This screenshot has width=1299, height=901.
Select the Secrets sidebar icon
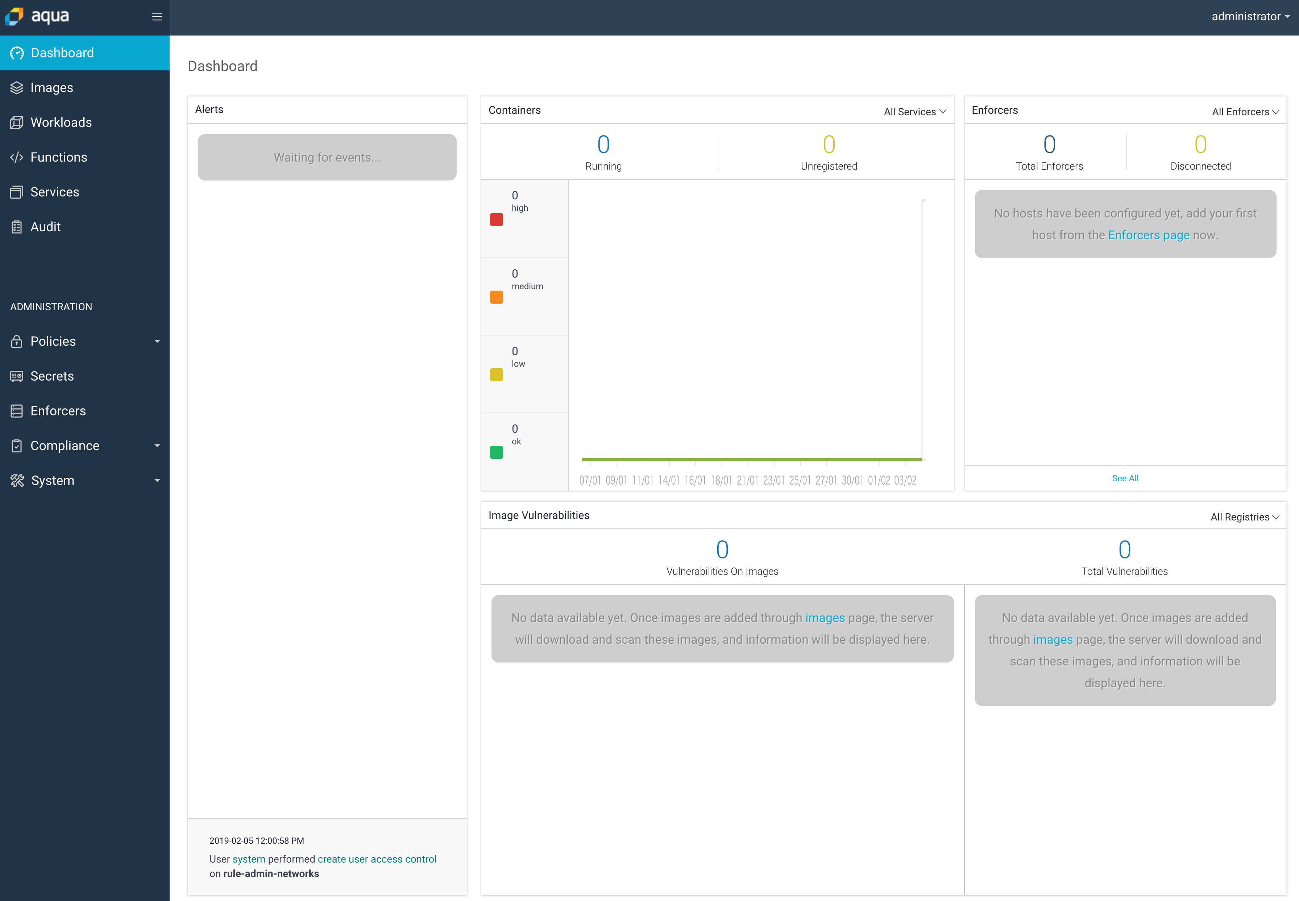pyautogui.click(x=17, y=376)
